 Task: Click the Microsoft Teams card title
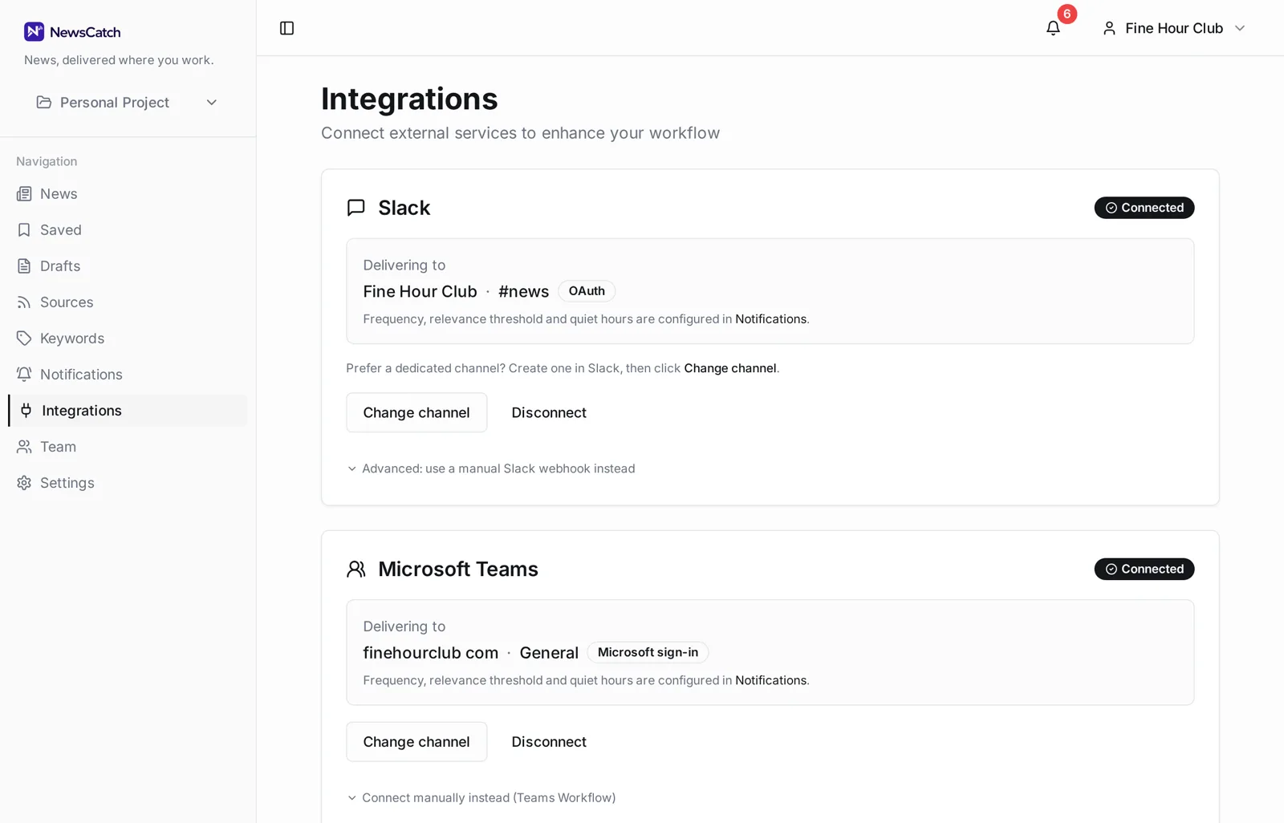pyautogui.click(x=458, y=569)
